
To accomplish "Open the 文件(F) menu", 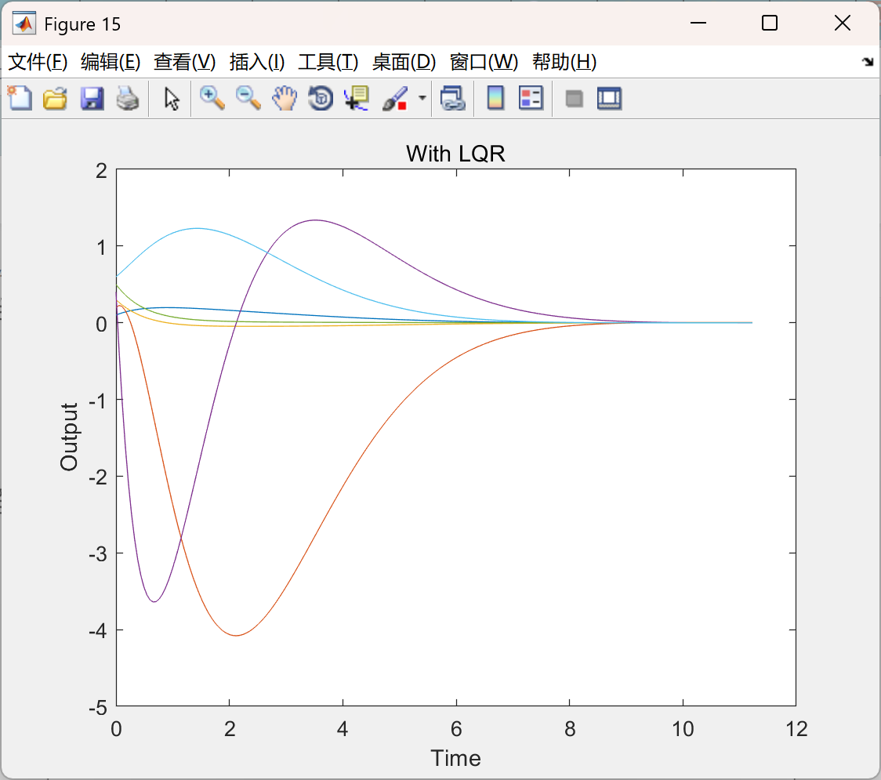I will pyautogui.click(x=38, y=62).
